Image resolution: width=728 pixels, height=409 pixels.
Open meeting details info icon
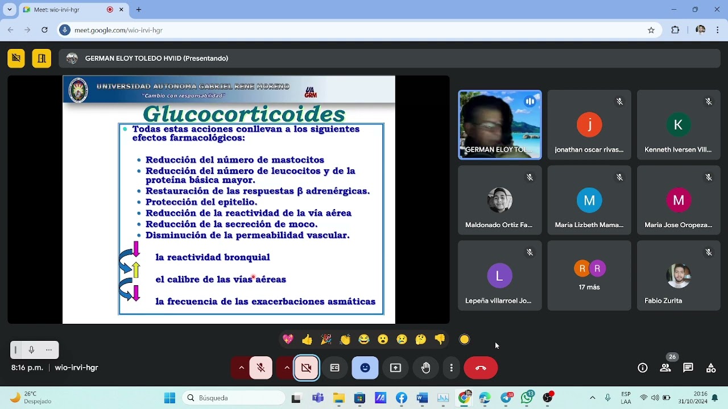point(643,368)
